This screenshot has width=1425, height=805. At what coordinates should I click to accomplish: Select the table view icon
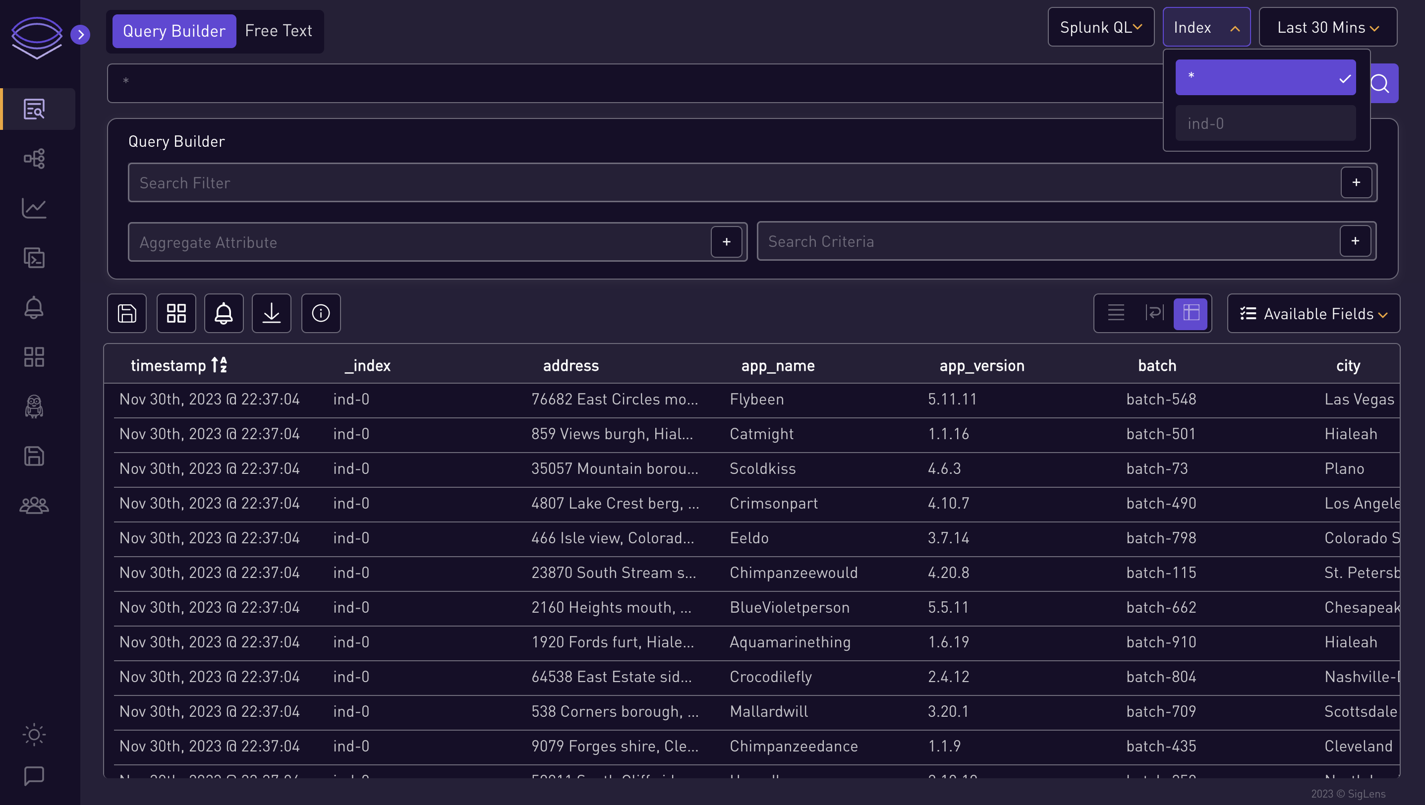(1191, 313)
